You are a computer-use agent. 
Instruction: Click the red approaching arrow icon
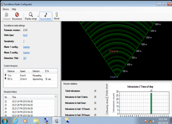(5, 78)
